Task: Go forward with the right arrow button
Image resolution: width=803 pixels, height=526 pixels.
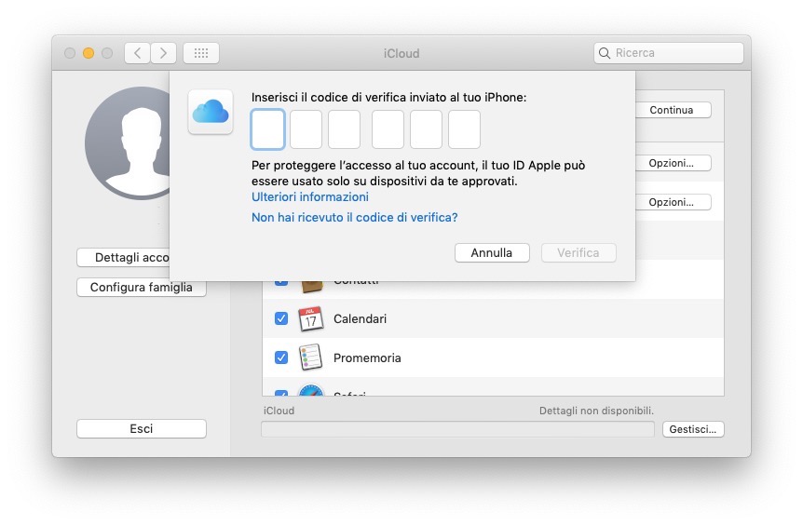Action: click(x=163, y=53)
